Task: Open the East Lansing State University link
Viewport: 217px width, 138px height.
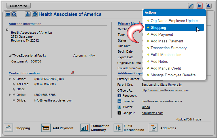Action: click(161, 85)
